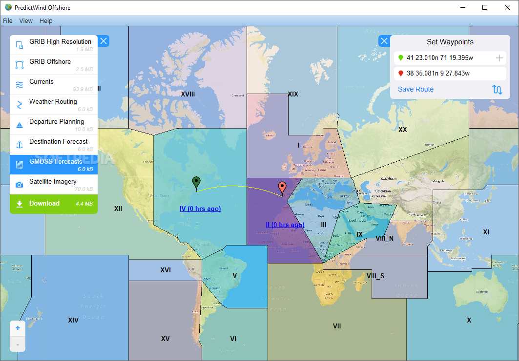The image size is (519, 361).
Task: Open the File menu
Action: pos(8,20)
